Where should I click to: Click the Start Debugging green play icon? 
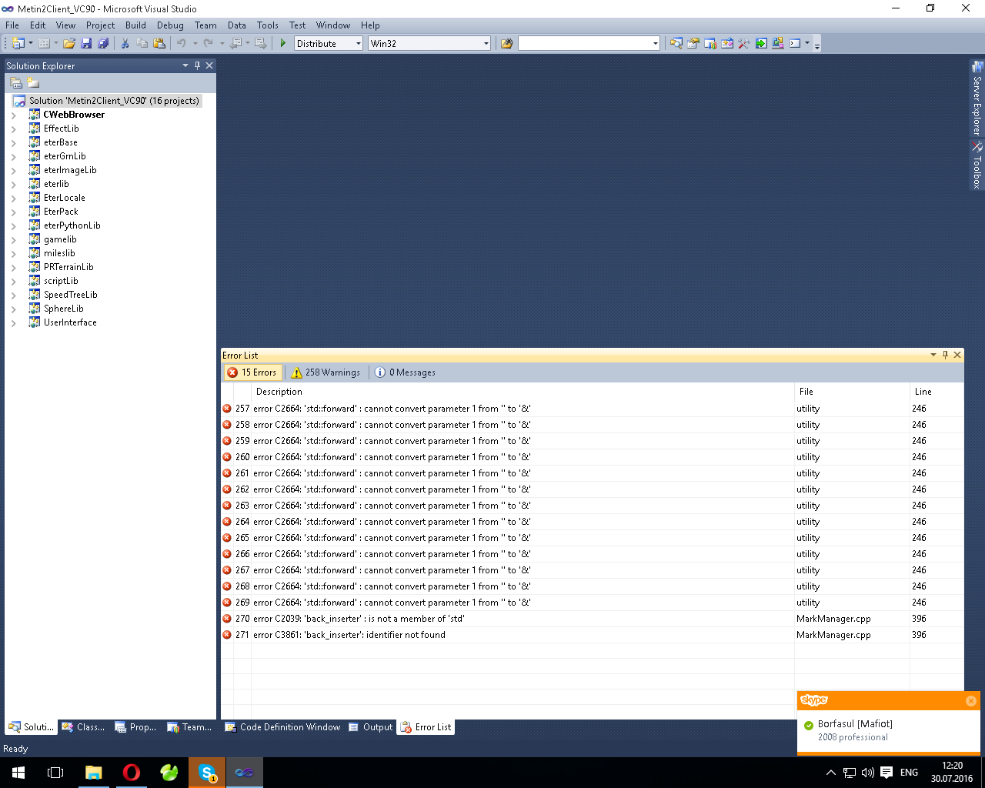(283, 43)
